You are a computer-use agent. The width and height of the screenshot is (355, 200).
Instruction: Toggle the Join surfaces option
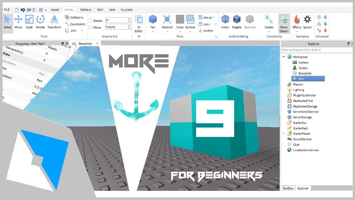coord(70,31)
